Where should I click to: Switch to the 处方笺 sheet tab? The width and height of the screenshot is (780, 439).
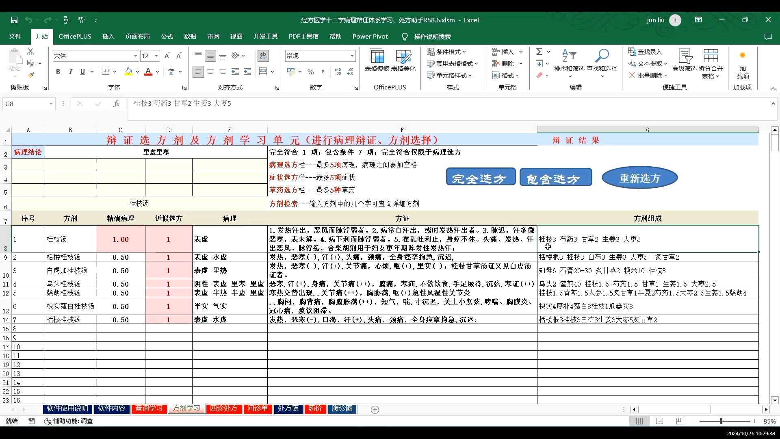[x=288, y=409]
